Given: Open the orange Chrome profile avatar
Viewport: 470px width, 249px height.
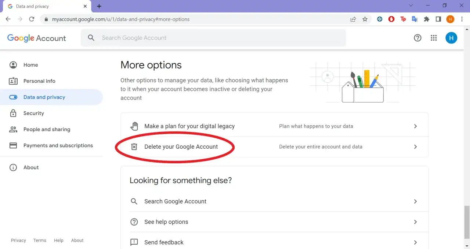Looking at the screenshot, I should coord(450,19).
